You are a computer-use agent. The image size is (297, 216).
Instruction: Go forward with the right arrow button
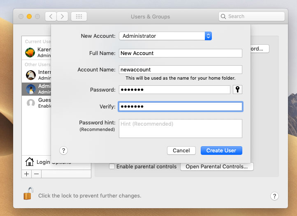click(x=62, y=16)
